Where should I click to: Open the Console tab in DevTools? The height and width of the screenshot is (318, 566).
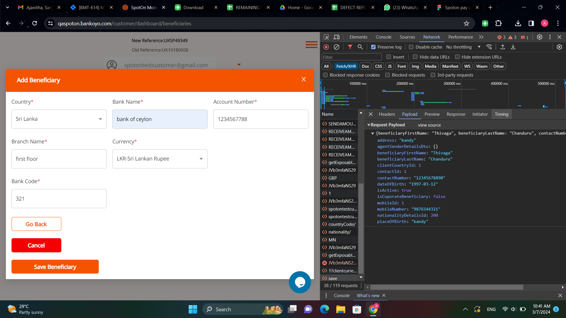tap(384, 37)
